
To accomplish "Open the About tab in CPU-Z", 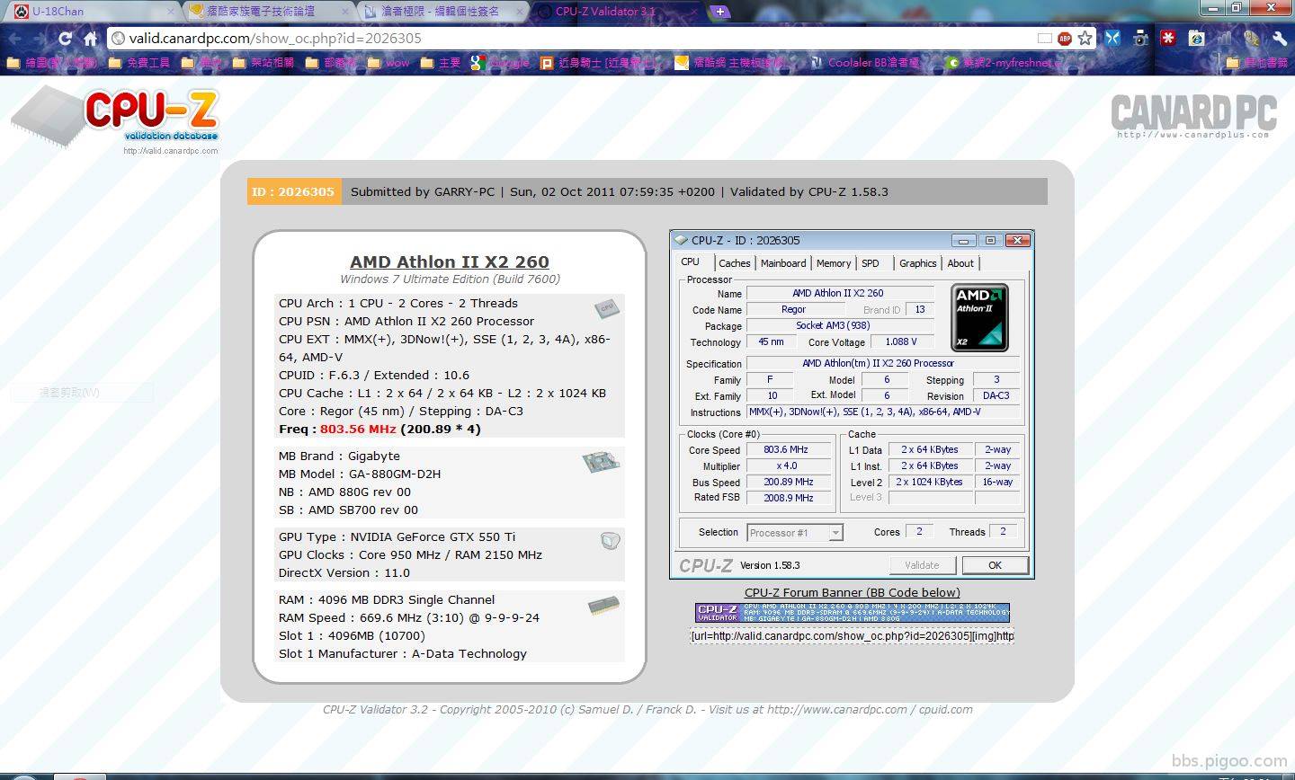I will pyautogui.click(x=960, y=263).
